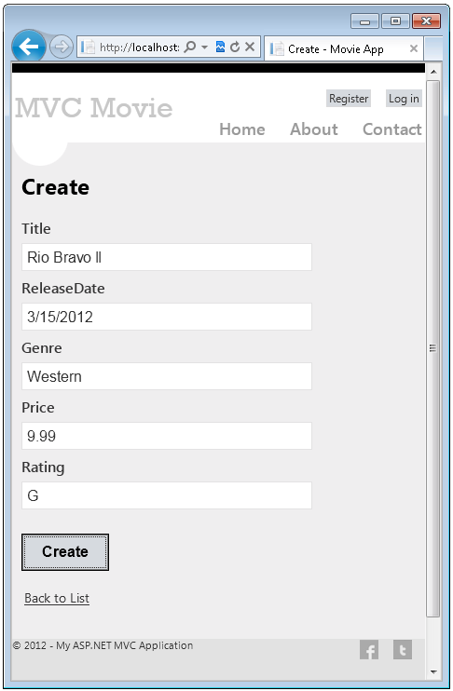The height and width of the screenshot is (691, 453).
Task: Click the Title label text
Action: pyautogui.click(x=36, y=229)
